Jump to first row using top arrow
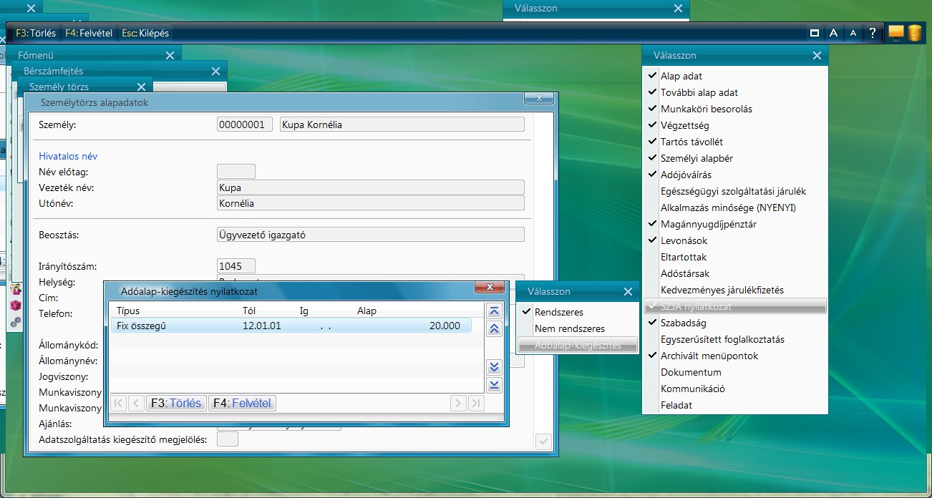 point(493,311)
